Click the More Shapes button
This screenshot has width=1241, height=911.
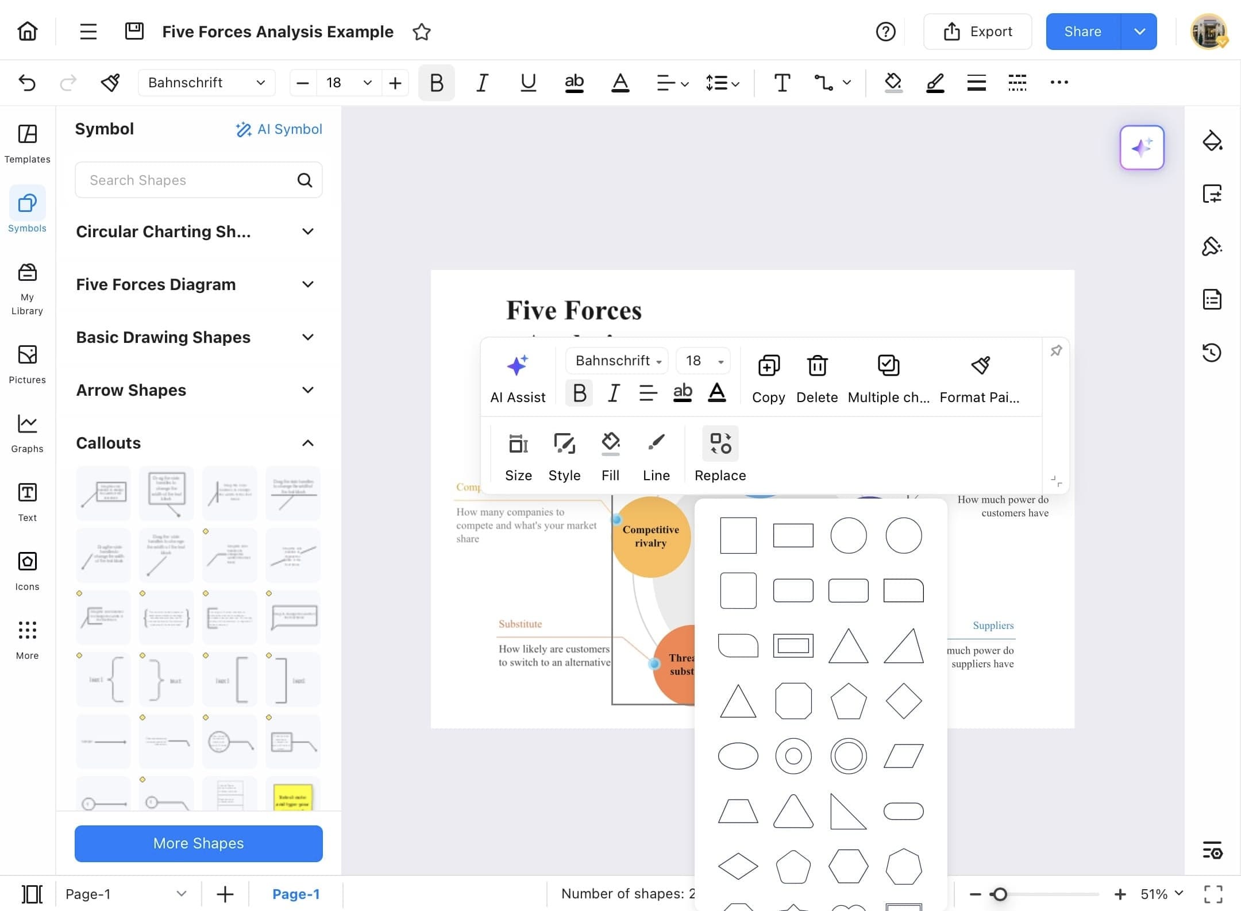click(x=198, y=843)
